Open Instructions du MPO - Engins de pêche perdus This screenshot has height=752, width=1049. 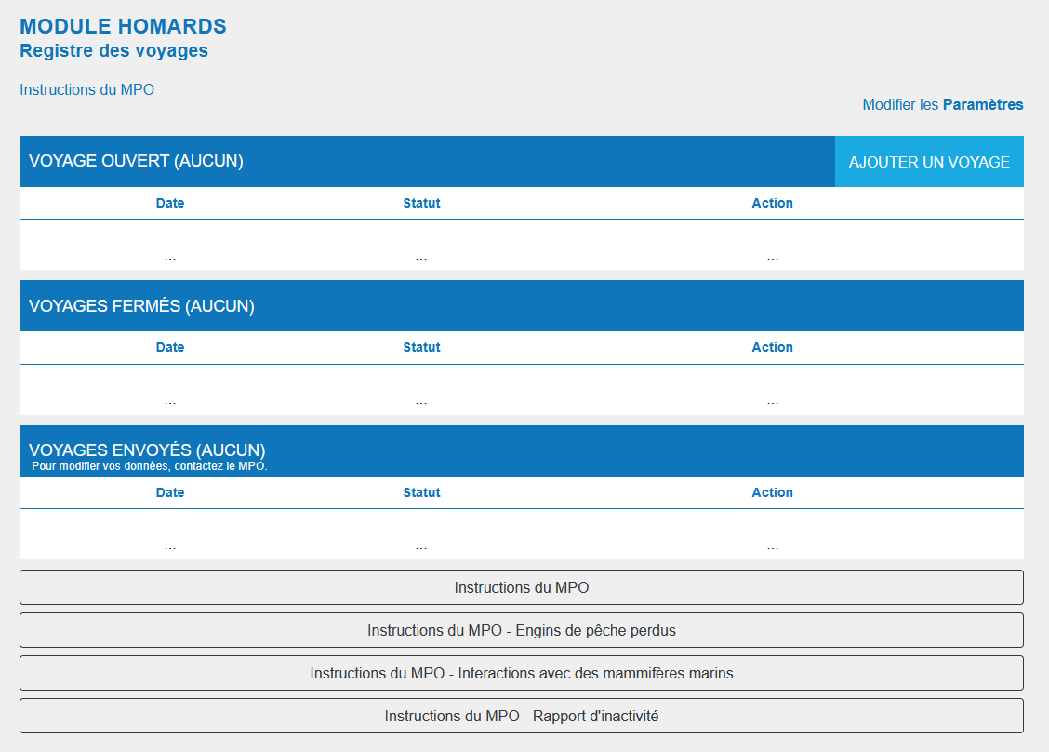pos(521,630)
